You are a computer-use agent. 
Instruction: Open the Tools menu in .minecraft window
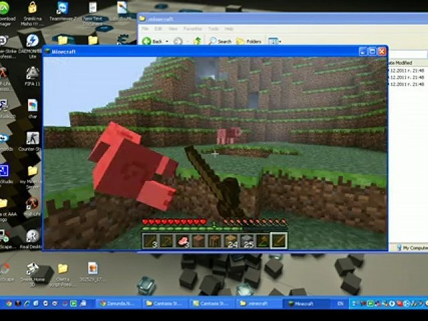(213, 29)
